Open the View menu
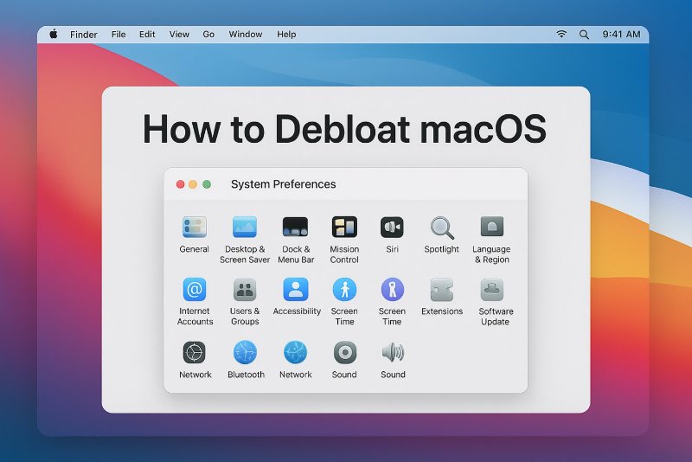Viewport: 692px width, 462px height. 179,34
